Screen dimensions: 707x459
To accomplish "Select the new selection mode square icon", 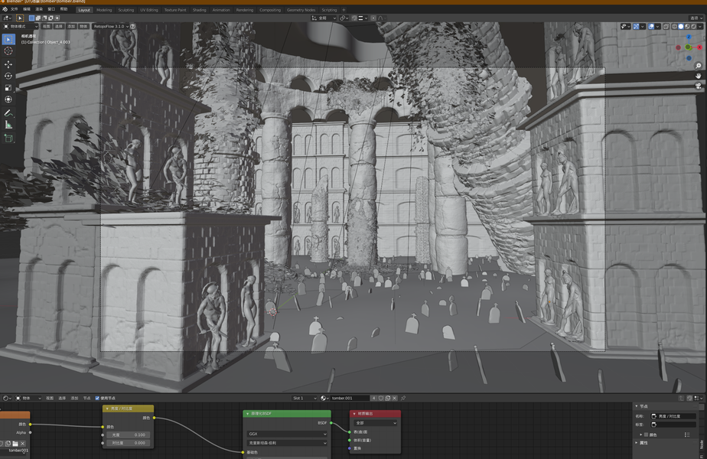I will (31, 18).
